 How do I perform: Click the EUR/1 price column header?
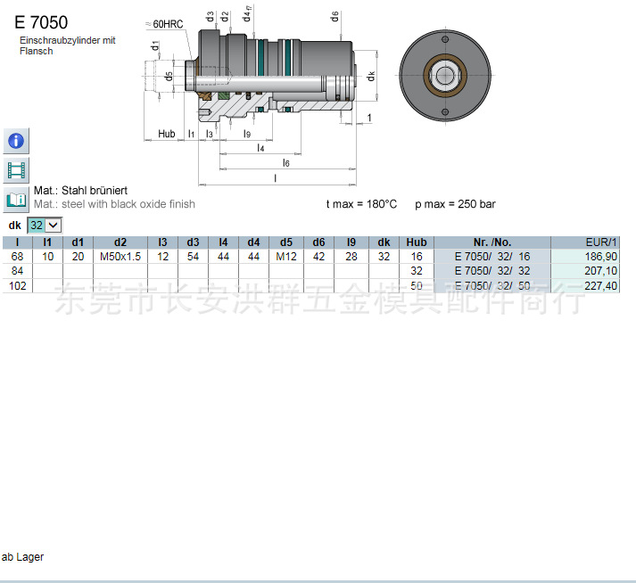(584, 242)
